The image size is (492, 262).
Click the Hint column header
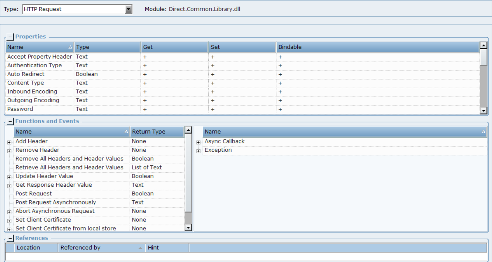tap(167, 248)
